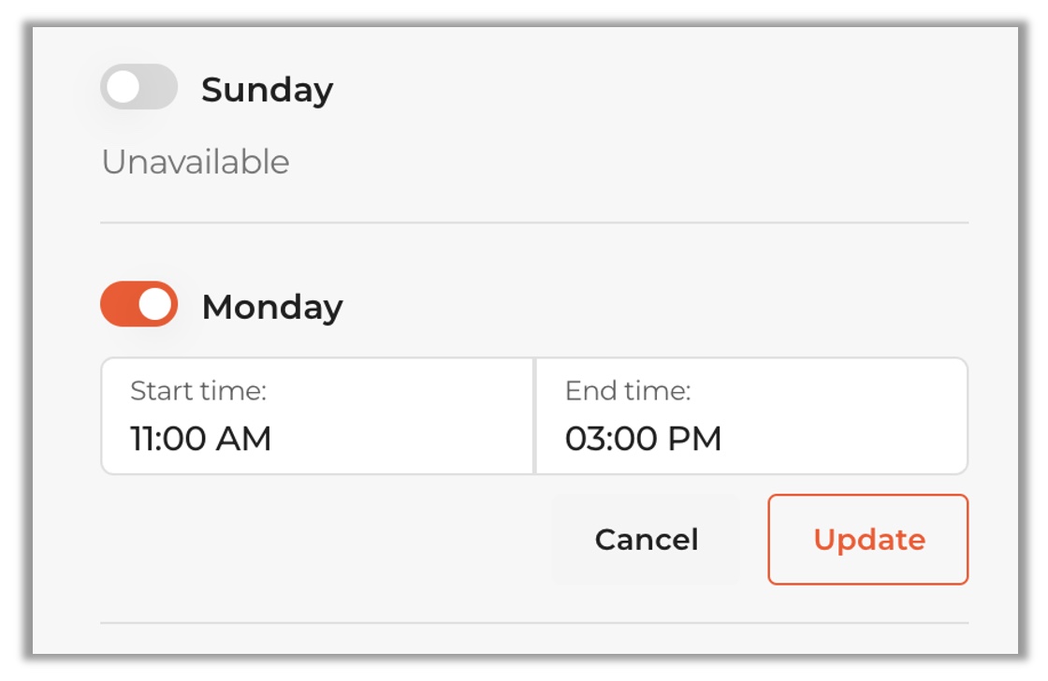Select the Unavailable status text

click(x=195, y=162)
